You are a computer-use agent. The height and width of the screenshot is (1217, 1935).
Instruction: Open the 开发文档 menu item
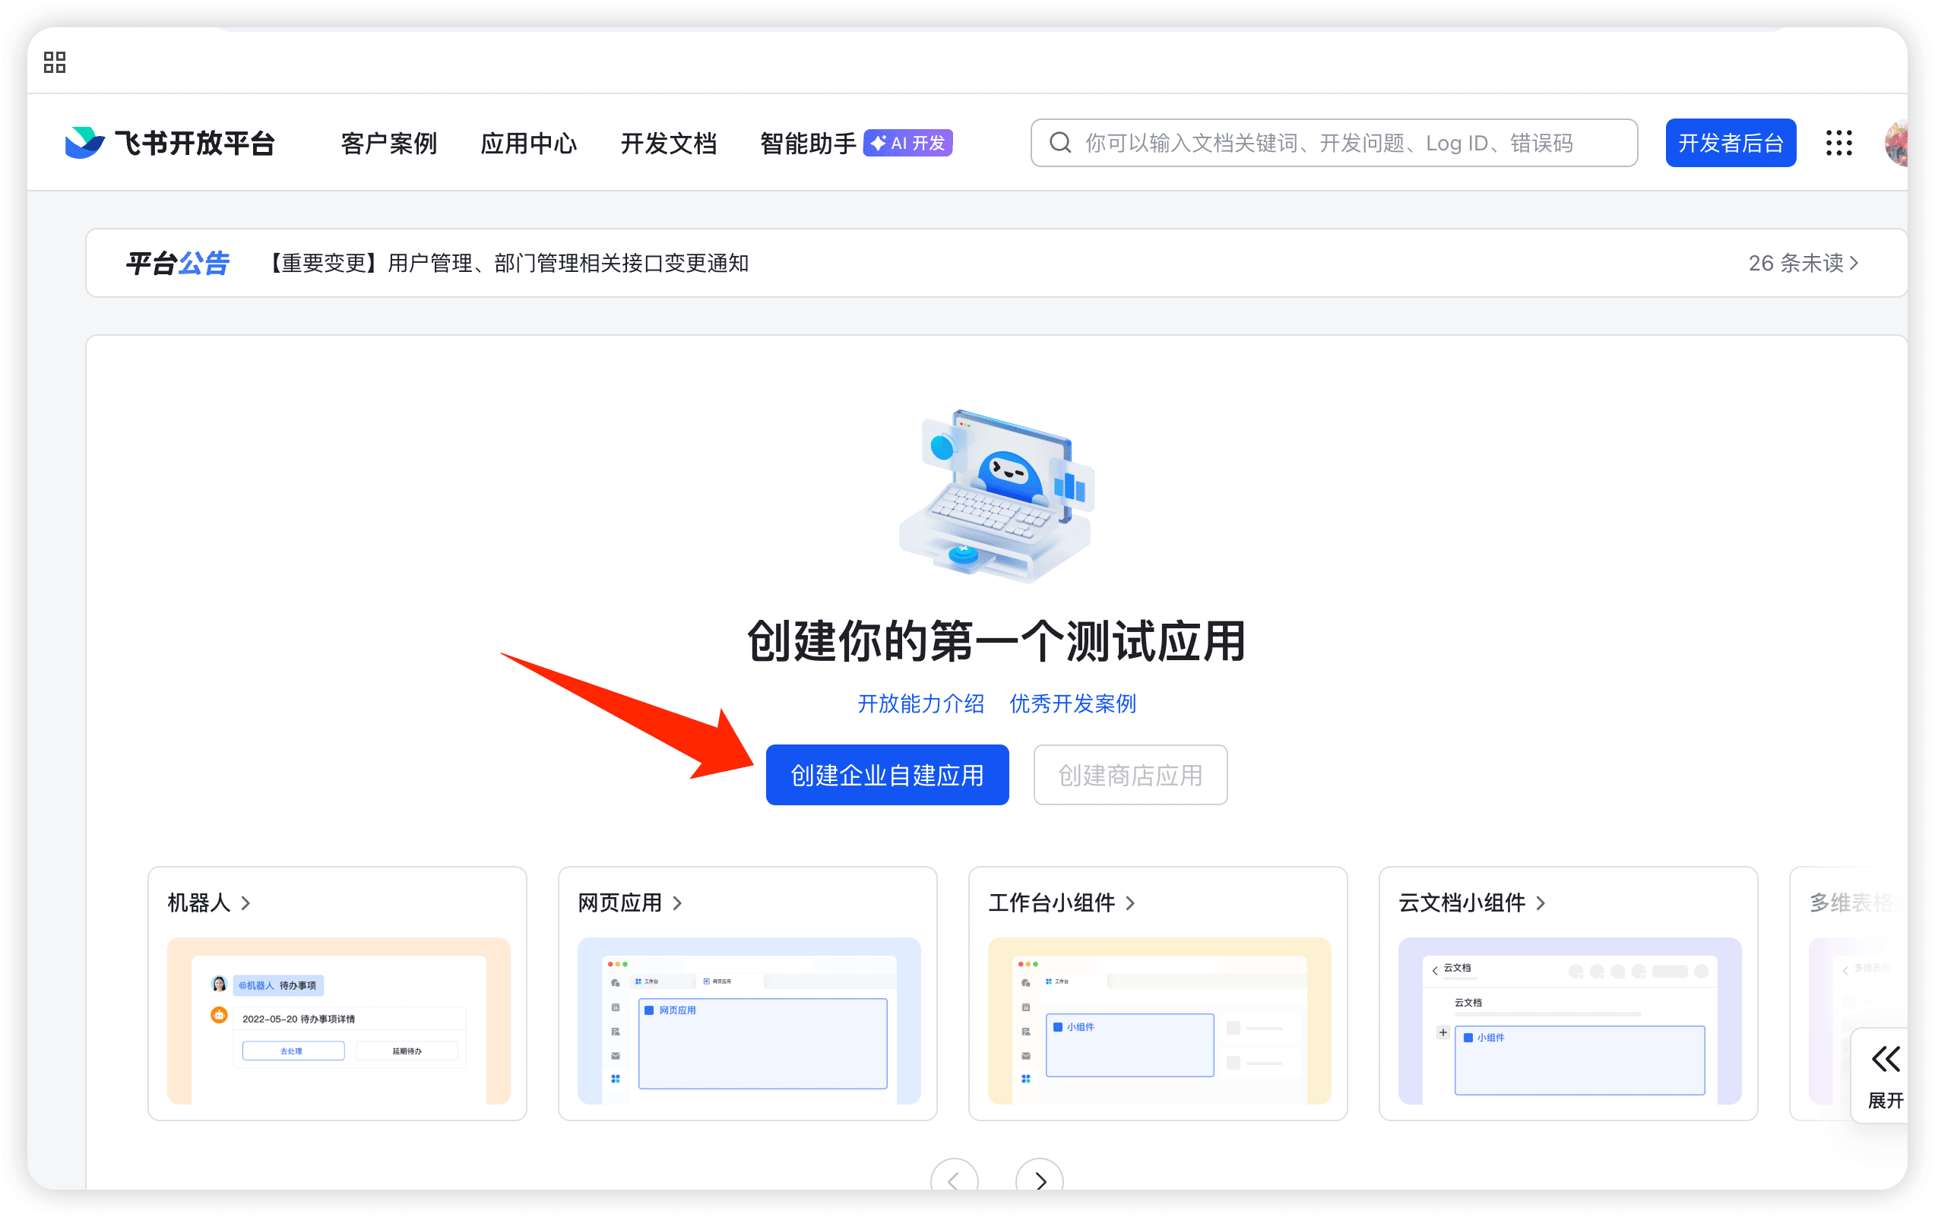[x=670, y=142]
